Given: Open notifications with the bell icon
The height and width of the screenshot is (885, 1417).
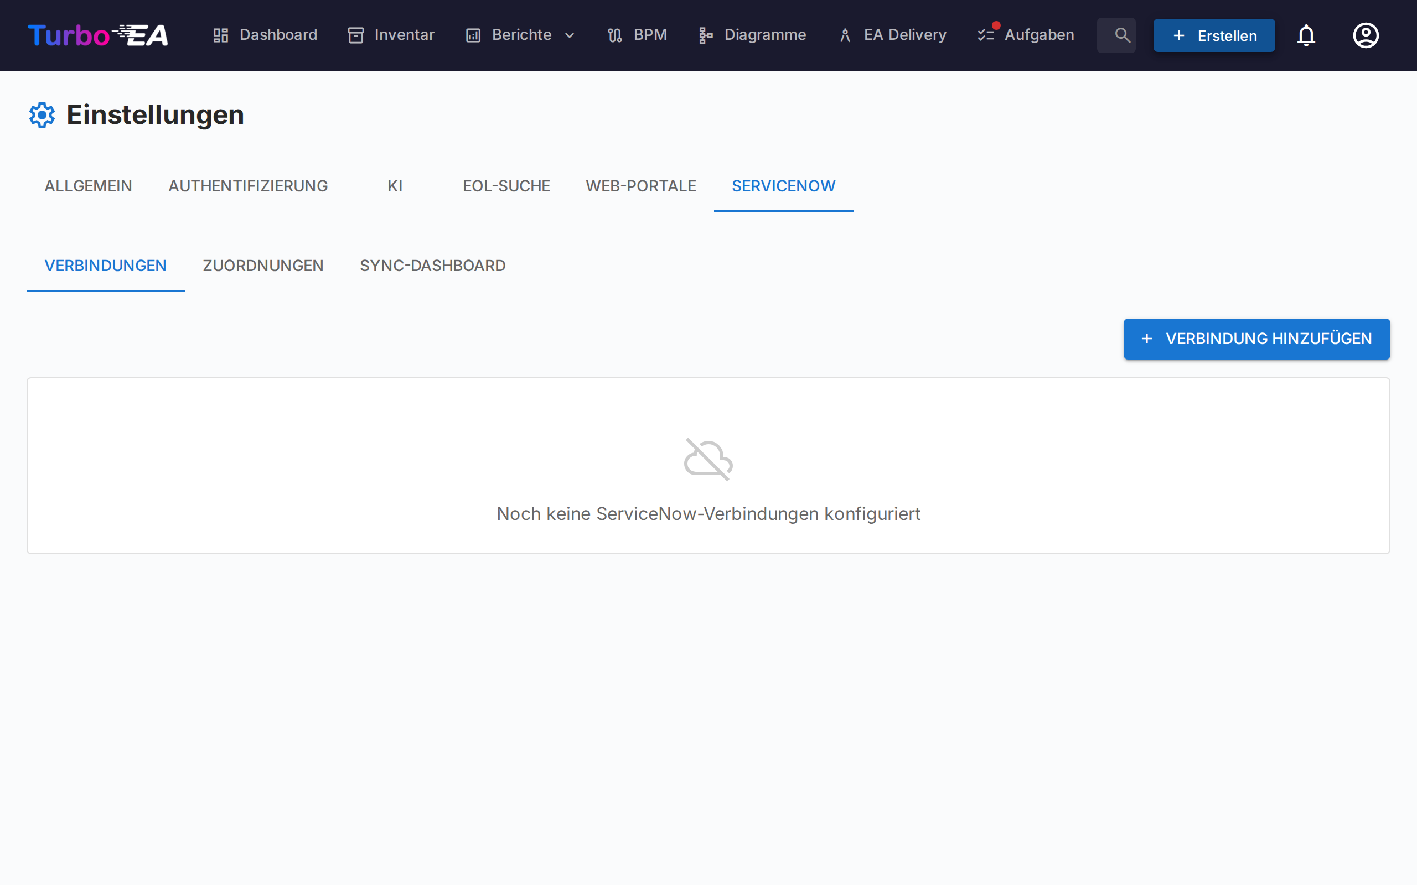Looking at the screenshot, I should [1306, 35].
